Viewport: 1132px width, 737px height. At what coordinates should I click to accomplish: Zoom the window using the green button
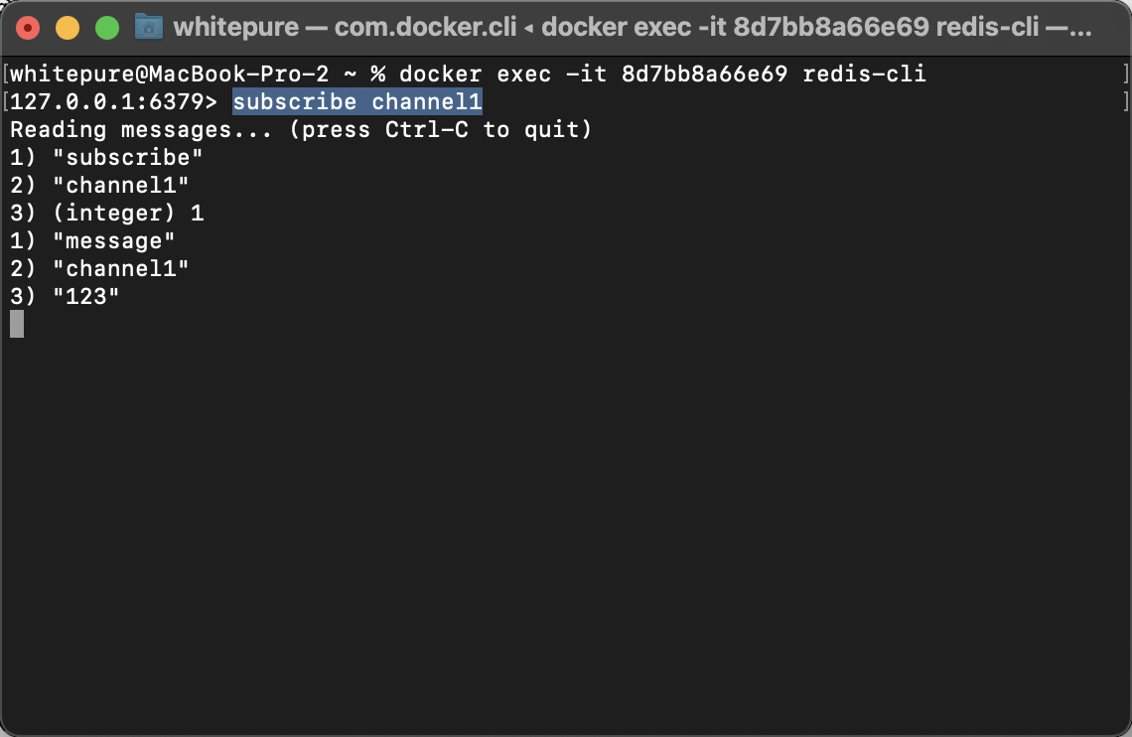click(x=107, y=28)
